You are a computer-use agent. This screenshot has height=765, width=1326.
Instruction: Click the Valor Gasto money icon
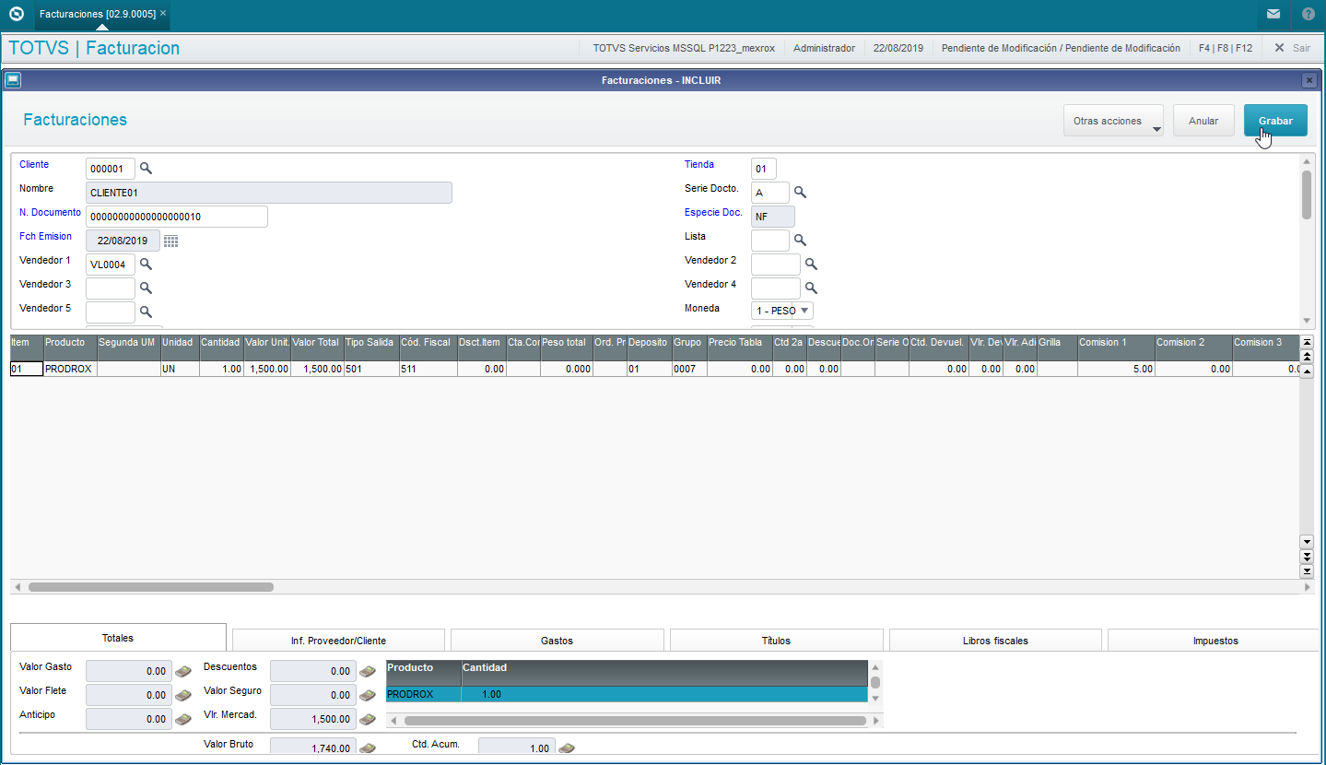[183, 671]
